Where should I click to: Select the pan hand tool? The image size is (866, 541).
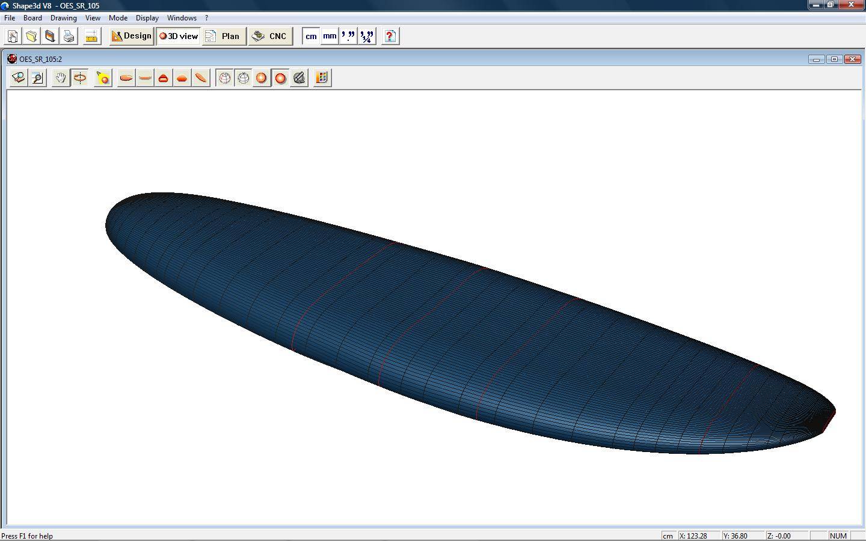[60, 78]
